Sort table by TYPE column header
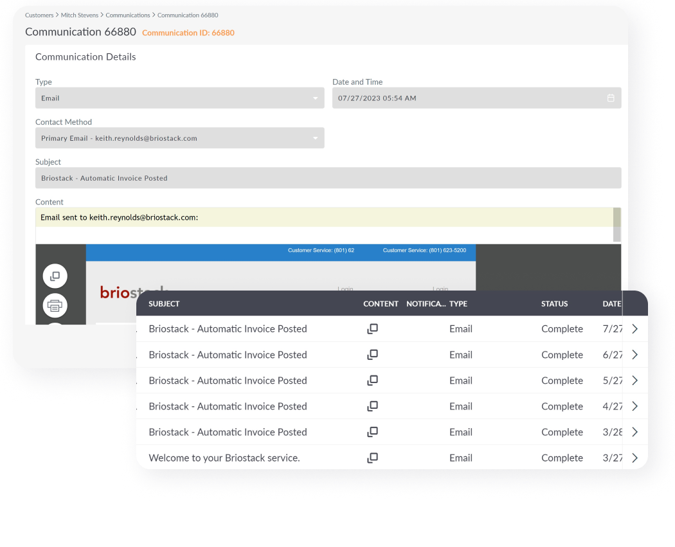Screen dimensions: 675x547 tap(458, 304)
